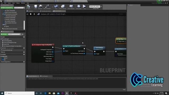Screen dimensions: 169x95
Task: Open Microsoft Edge from the taskbar
Action: [x=45, y=93]
